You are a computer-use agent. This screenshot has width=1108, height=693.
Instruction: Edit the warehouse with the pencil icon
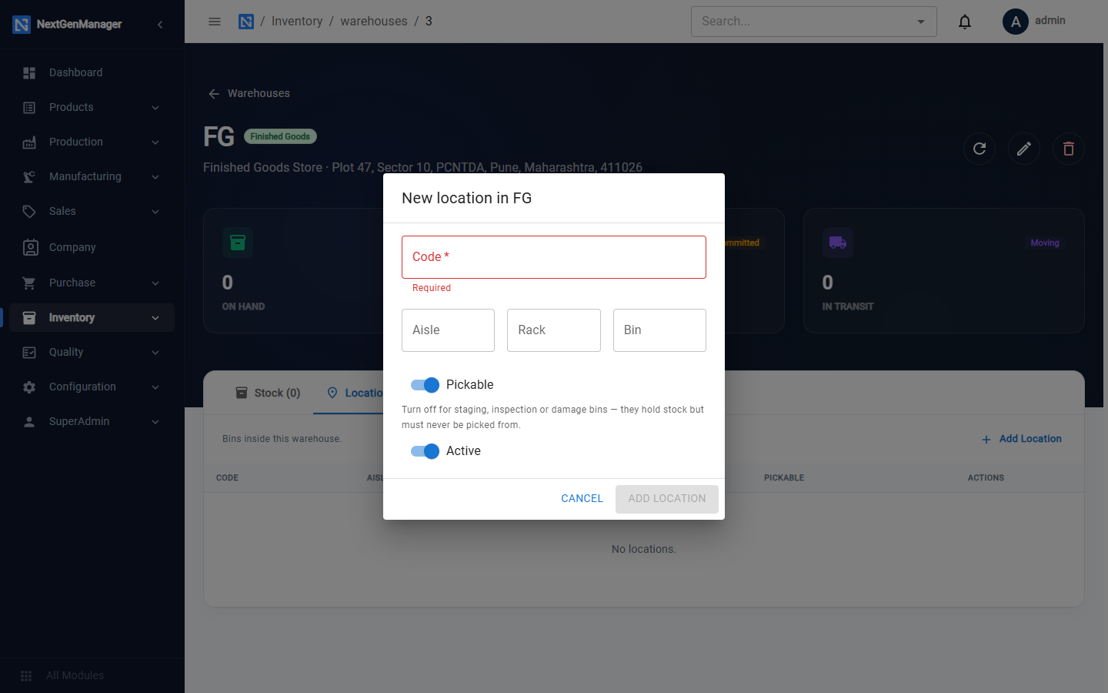(1024, 149)
